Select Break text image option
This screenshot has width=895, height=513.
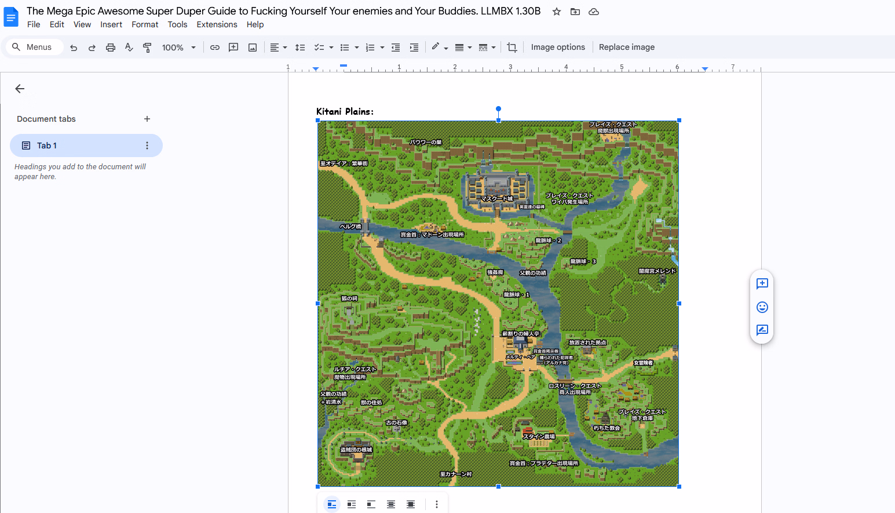tap(371, 504)
